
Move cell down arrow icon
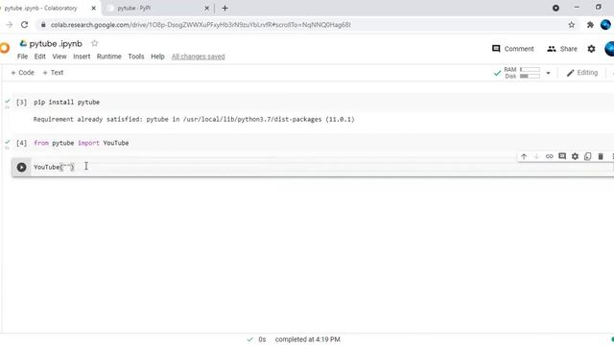coord(536,156)
